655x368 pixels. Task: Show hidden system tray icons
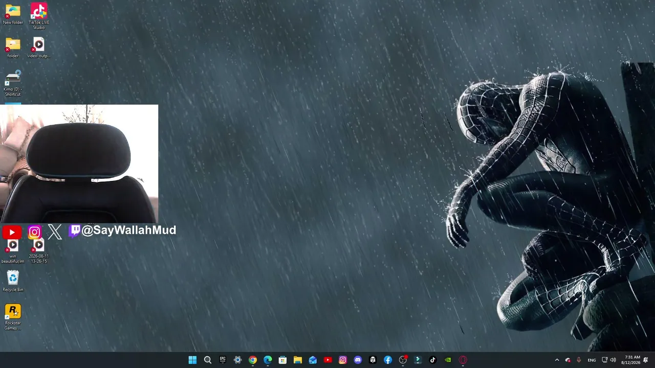tap(557, 360)
